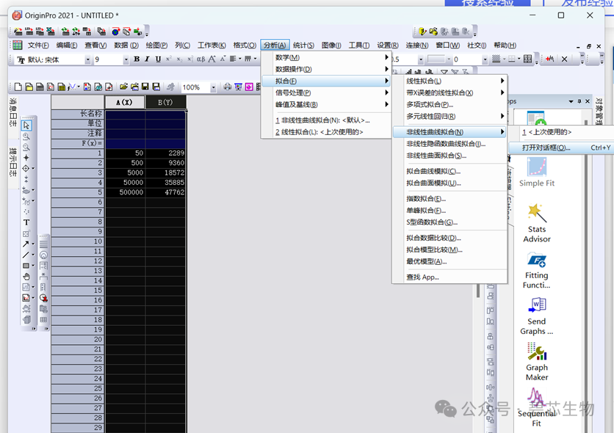Insert Greek symbols with αβ button
This screenshot has width=614, height=433.
(x=201, y=59)
